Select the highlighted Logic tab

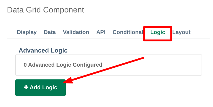tap(158, 32)
